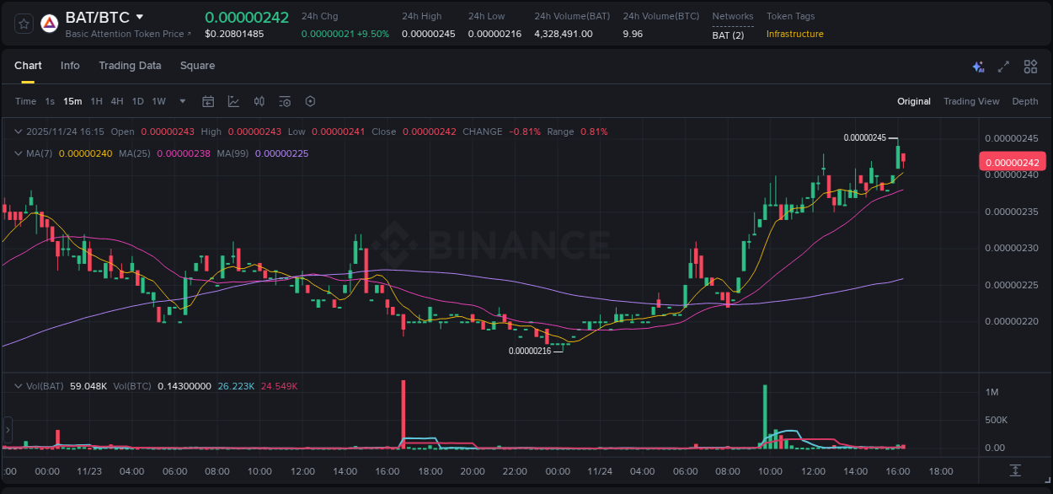Open the calendar date-jump icon
Viewport: 1053px width, 494px height.
(208, 101)
